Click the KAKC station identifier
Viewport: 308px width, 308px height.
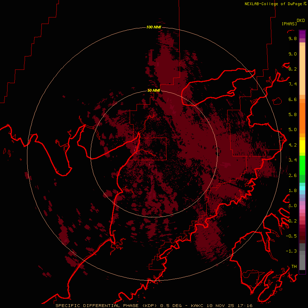tap(197, 306)
